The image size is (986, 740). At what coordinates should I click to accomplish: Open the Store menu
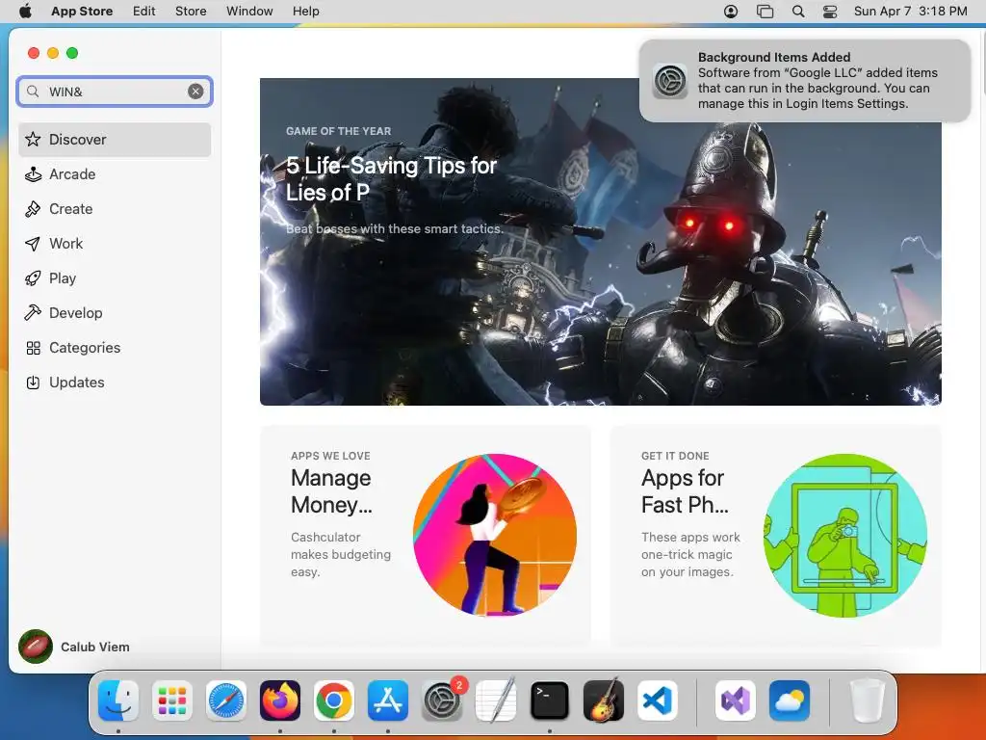tap(191, 11)
